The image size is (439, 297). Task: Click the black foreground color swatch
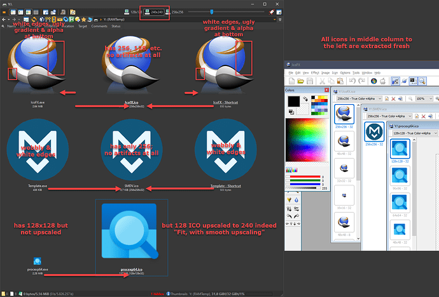tap(294, 102)
